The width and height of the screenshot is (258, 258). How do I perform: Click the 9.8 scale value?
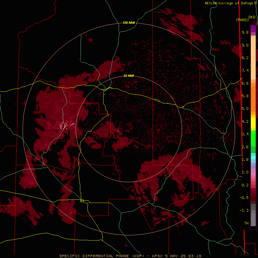pyautogui.click(x=245, y=32)
